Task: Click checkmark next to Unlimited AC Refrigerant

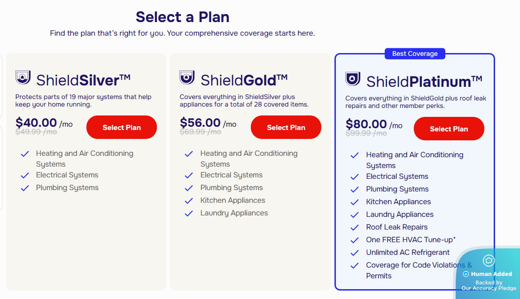Action: click(x=355, y=253)
